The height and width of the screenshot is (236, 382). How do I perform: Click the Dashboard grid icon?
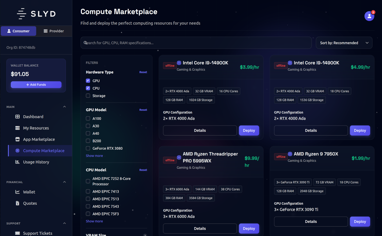[18, 117]
